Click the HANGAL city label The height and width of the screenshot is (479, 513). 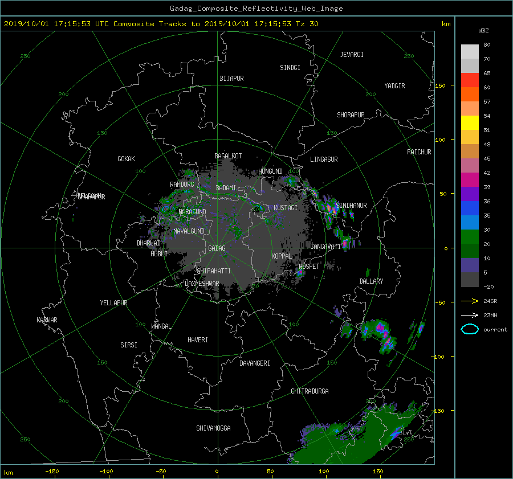pos(161,326)
